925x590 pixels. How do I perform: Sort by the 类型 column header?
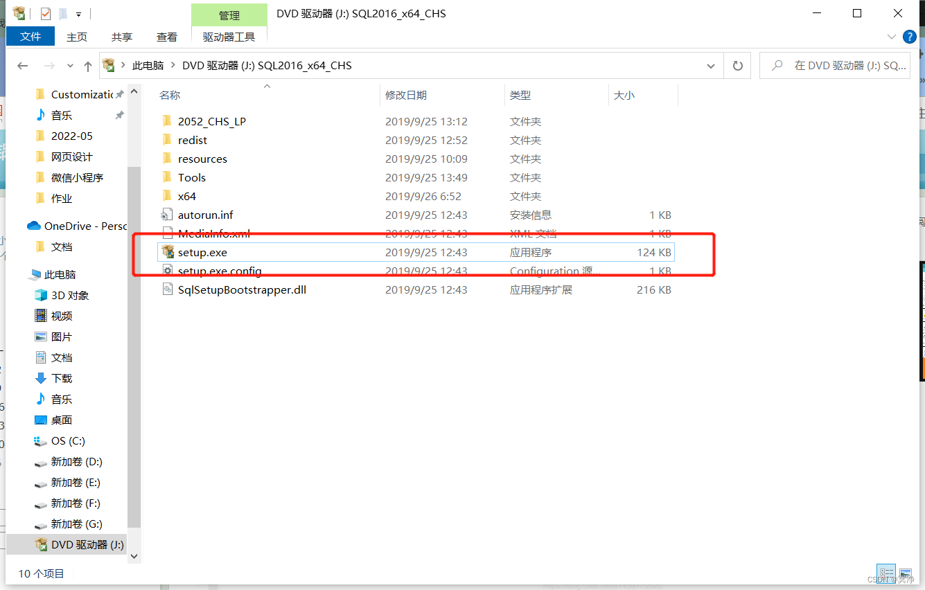(520, 95)
